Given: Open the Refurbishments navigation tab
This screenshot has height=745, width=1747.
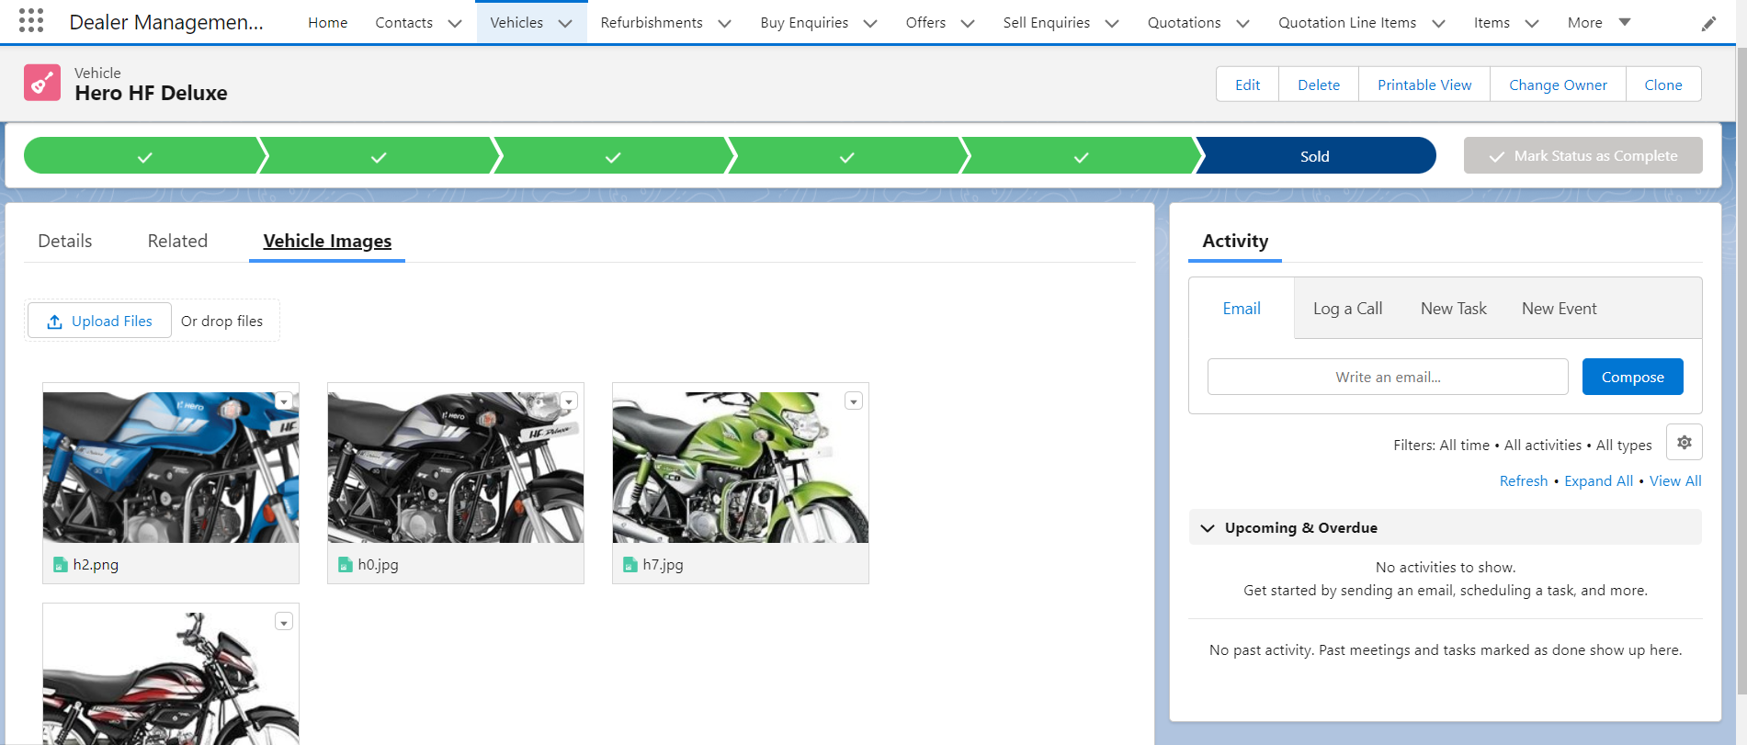Looking at the screenshot, I should [651, 22].
